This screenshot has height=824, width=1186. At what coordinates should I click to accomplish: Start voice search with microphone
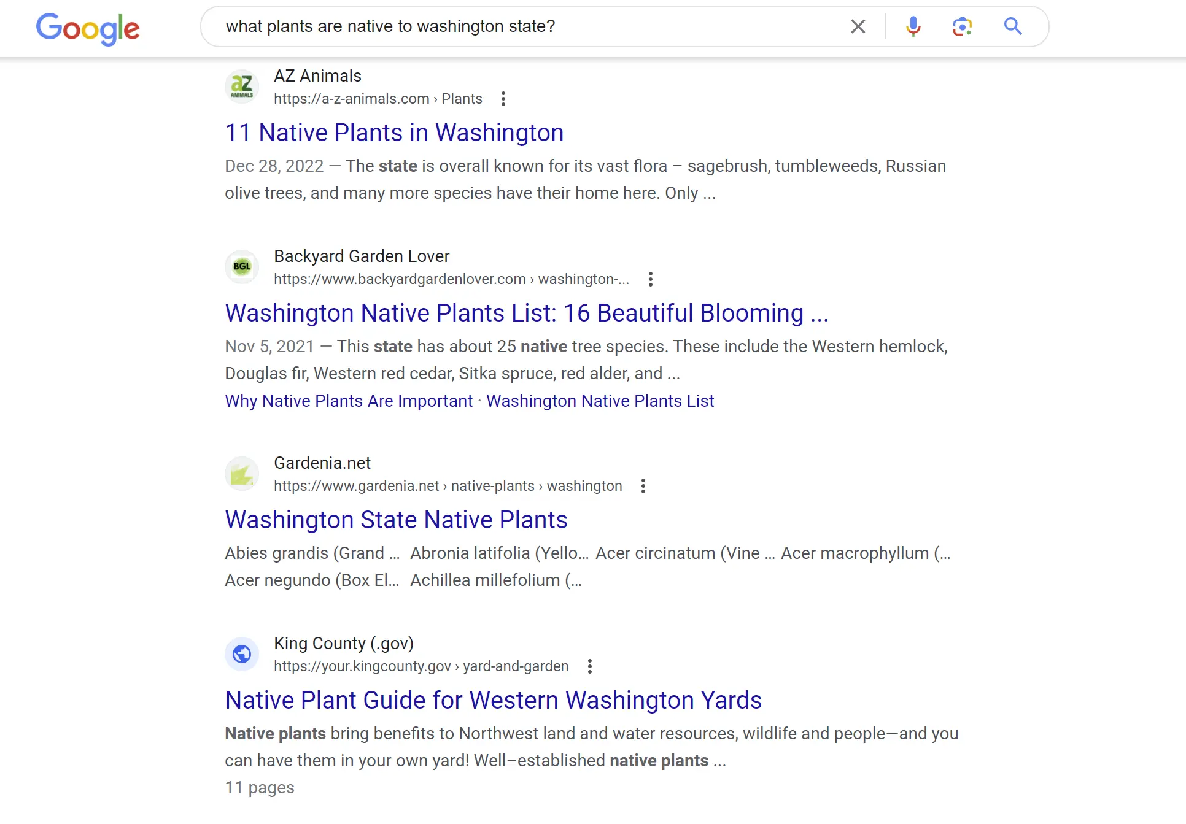(x=913, y=26)
